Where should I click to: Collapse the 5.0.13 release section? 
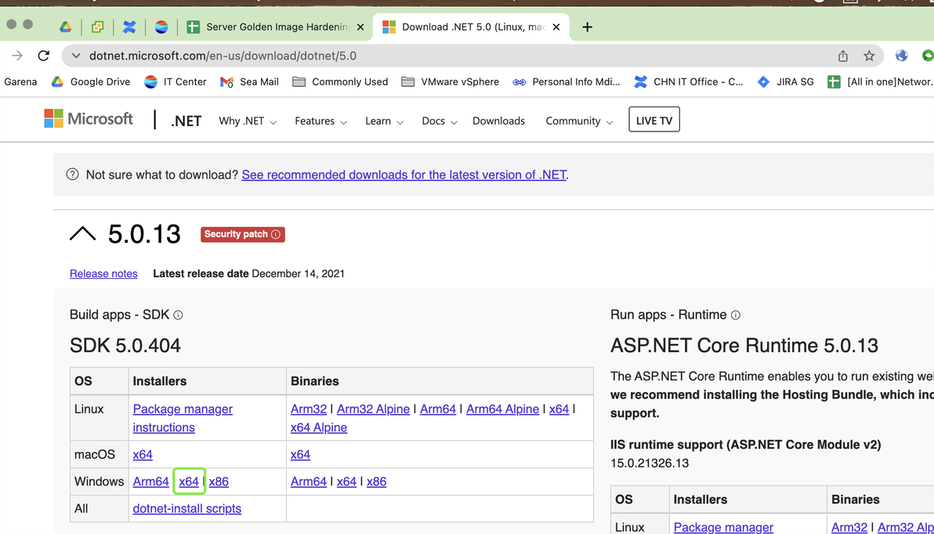point(83,233)
